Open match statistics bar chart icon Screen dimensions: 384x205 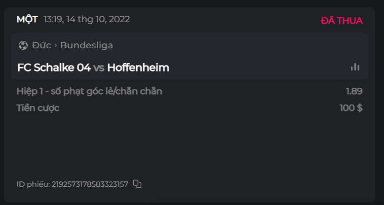coord(355,68)
